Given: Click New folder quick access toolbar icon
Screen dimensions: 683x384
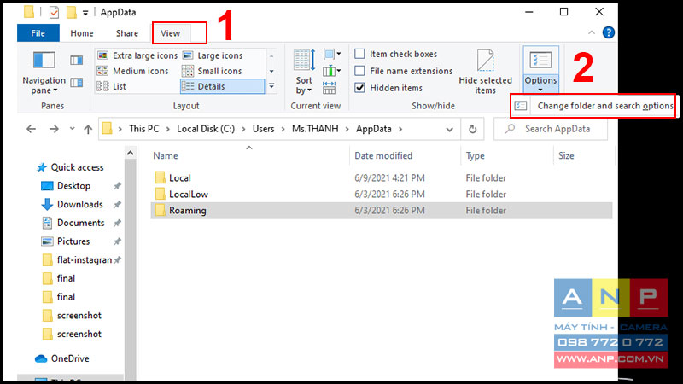Looking at the screenshot, I should point(72,12).
